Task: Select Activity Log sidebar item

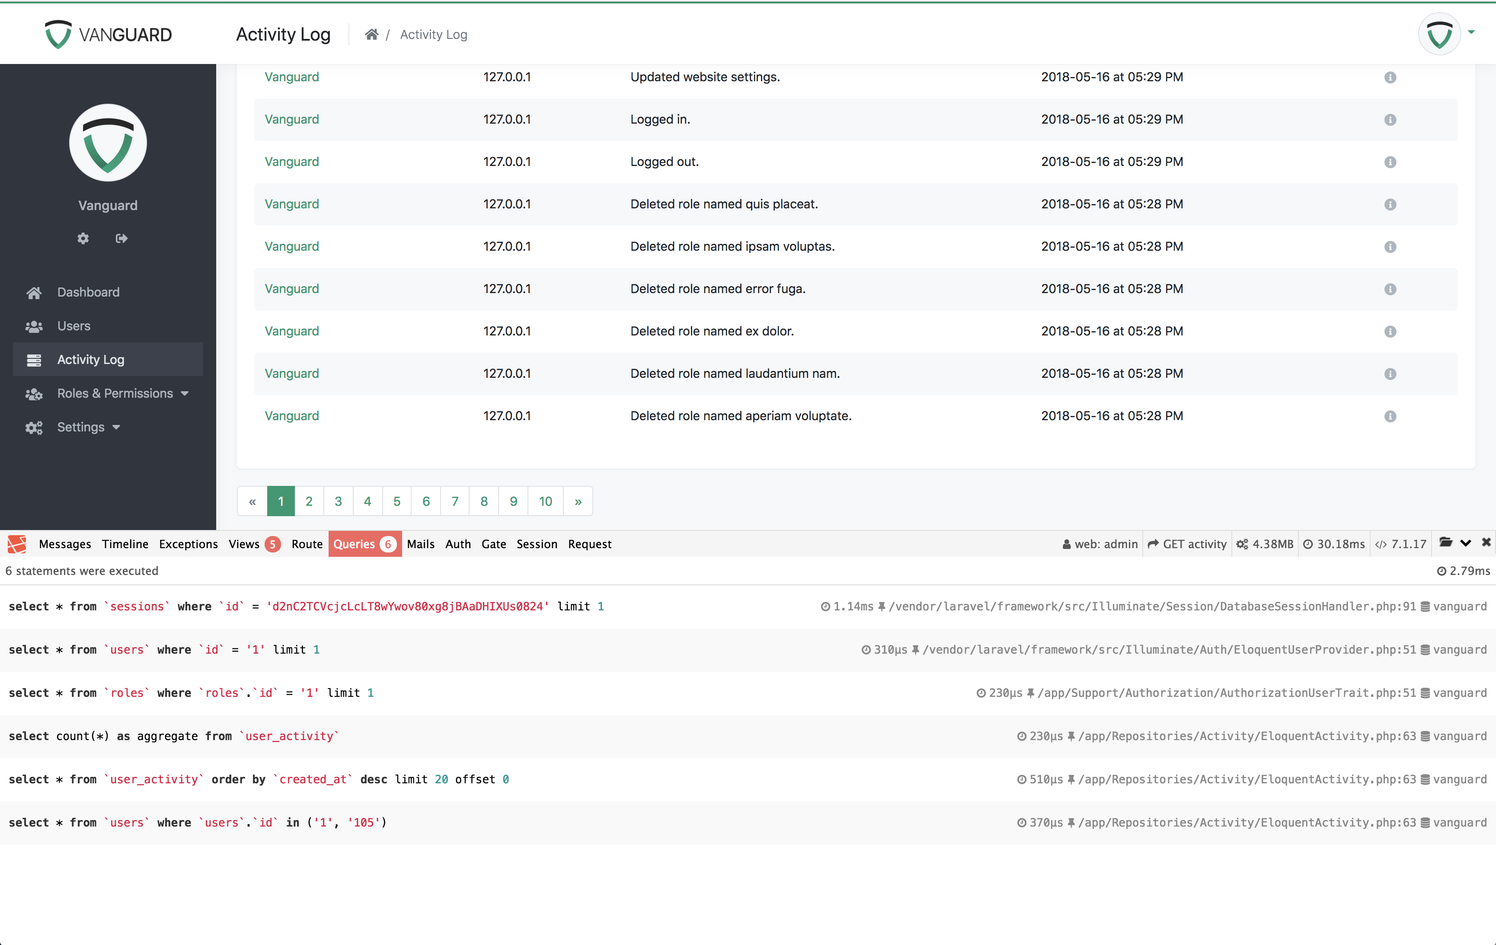Action: [x=108, y=359]
